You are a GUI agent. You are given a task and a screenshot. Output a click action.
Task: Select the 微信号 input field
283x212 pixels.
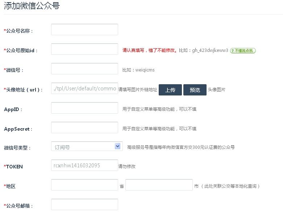(x=84, y=69)
